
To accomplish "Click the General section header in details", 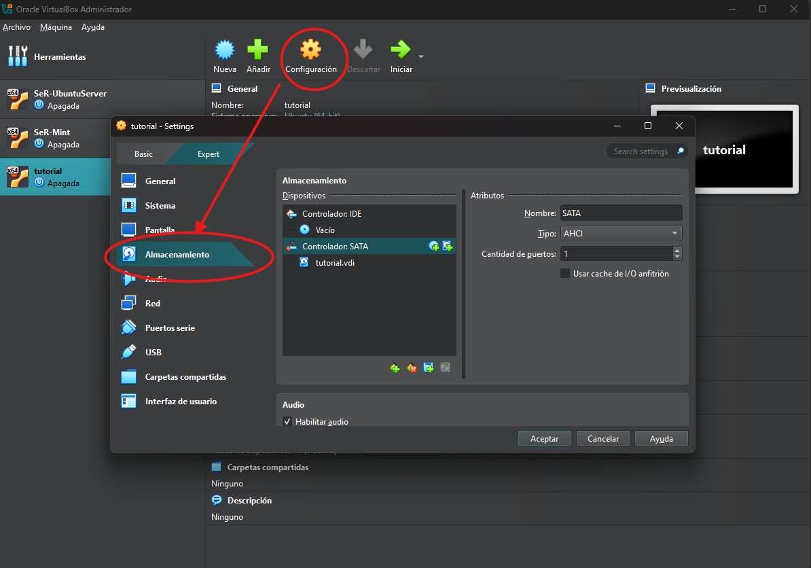I will click(242, 89).
